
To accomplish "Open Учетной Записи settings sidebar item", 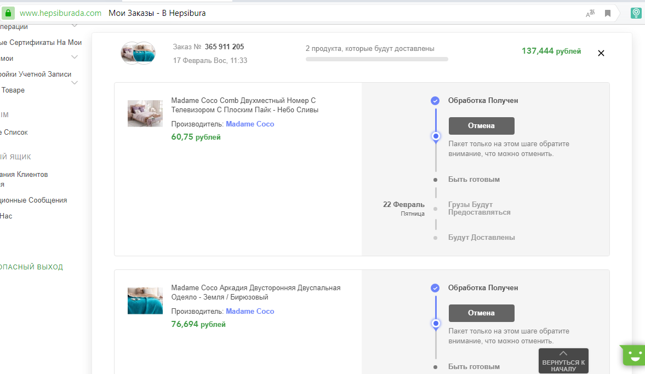I will coord(36,74).
